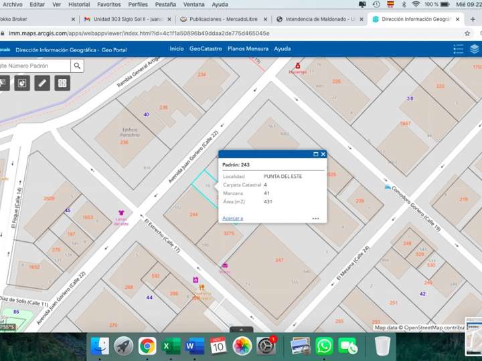Screen dimensions: 482x361
Task: Open the Historial menu in menu bar
Action: point(79,4)
